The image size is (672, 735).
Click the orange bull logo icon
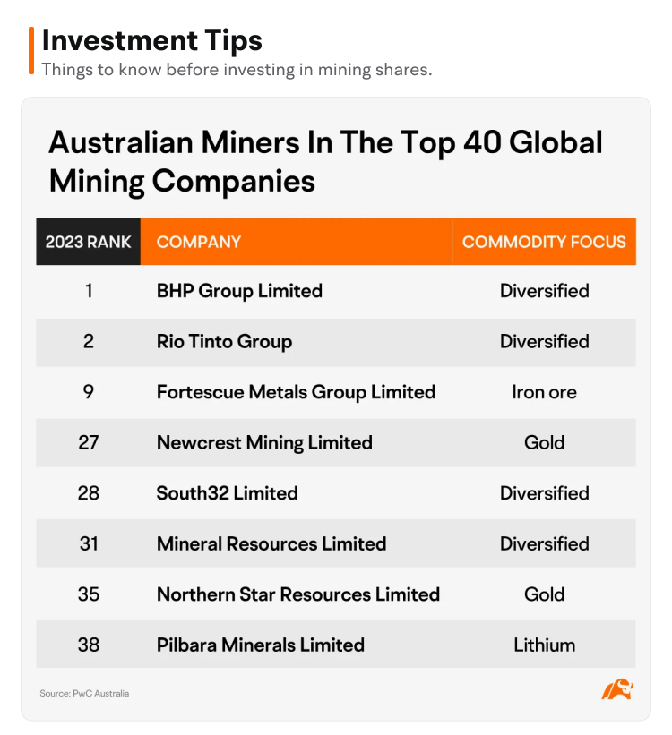coord(617,689)
